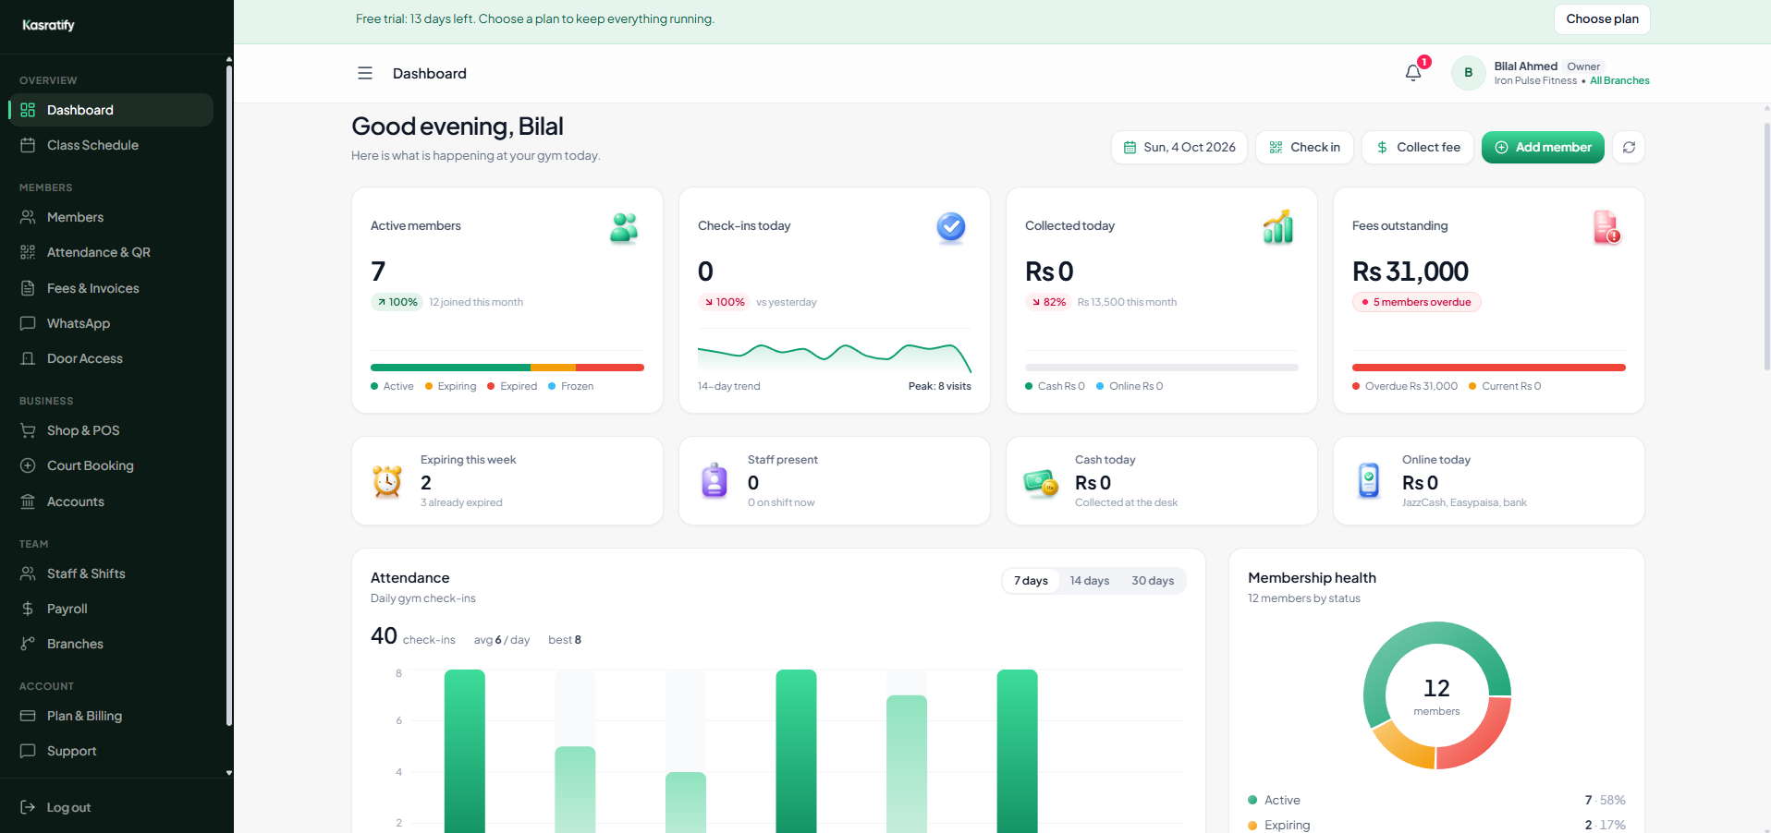Click the Shop & POS cart icon

(28, 430)
